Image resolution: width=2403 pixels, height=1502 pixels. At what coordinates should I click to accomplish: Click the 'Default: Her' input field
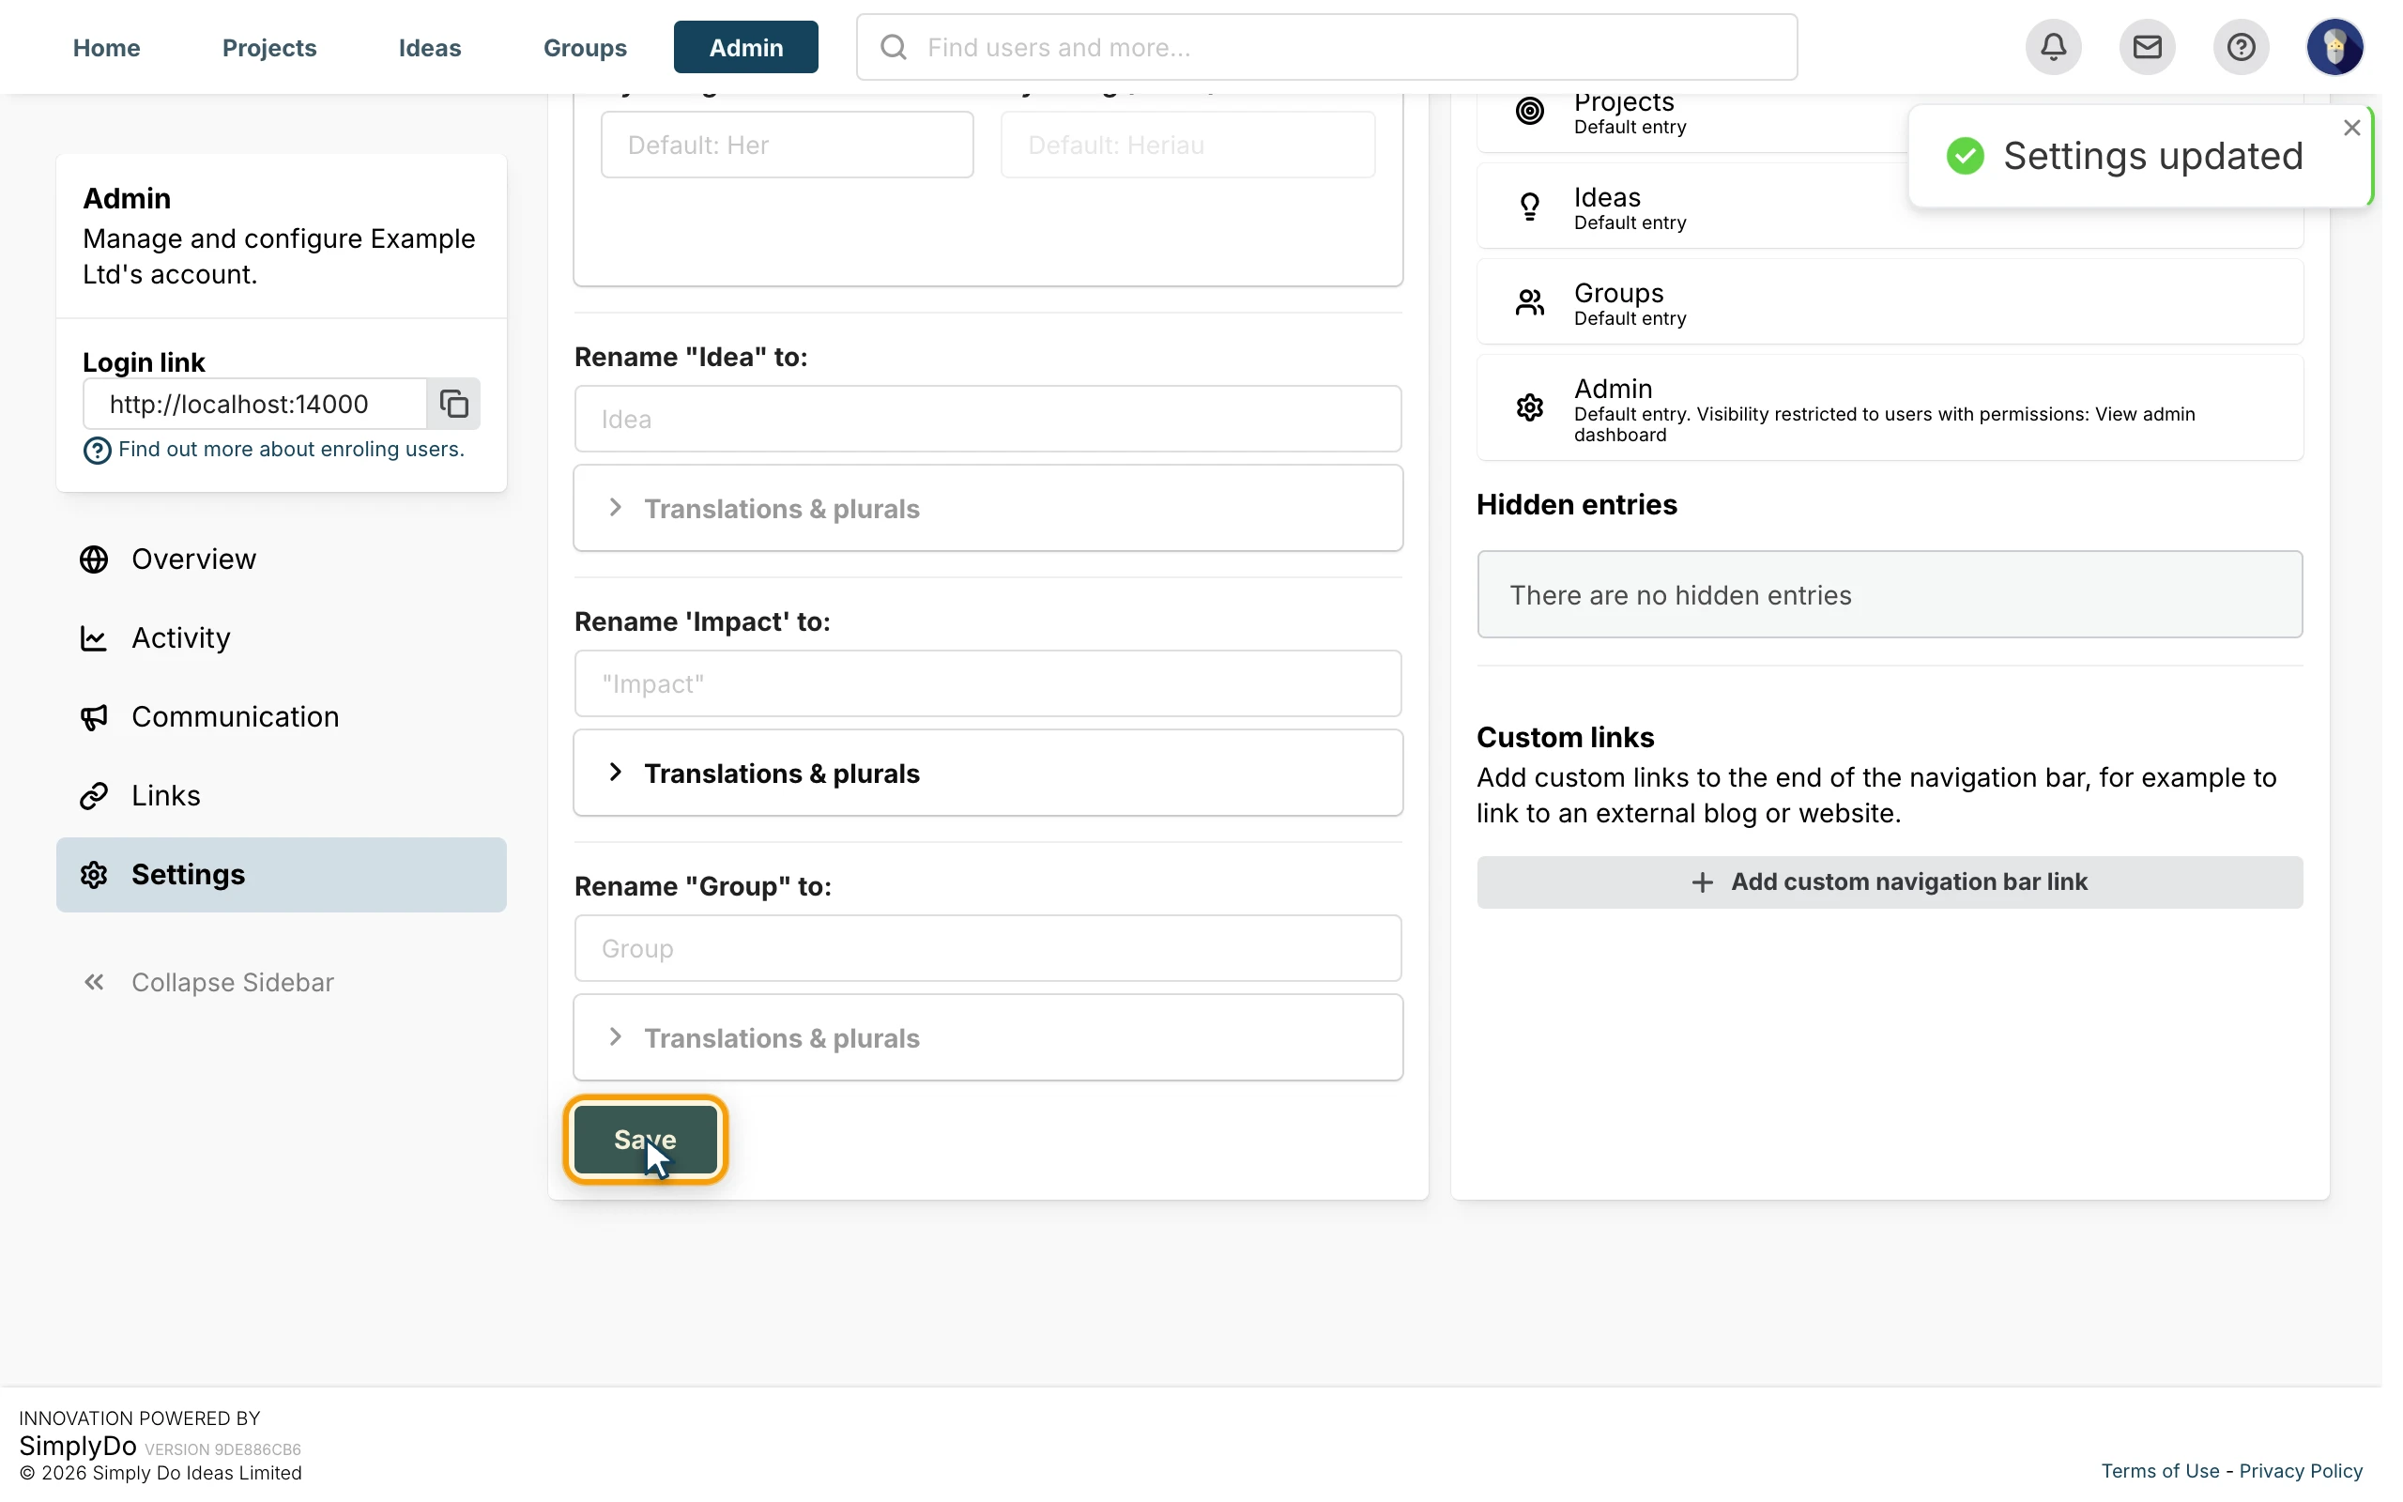(788, 145)
